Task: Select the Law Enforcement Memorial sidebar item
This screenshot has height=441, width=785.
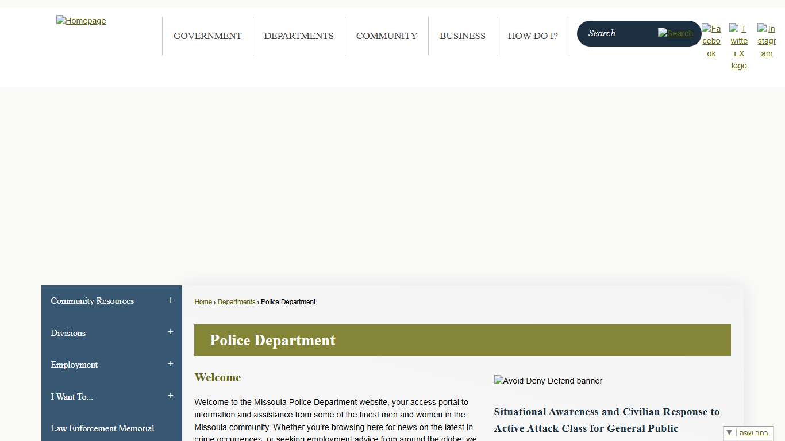Action: pos(102,428)
